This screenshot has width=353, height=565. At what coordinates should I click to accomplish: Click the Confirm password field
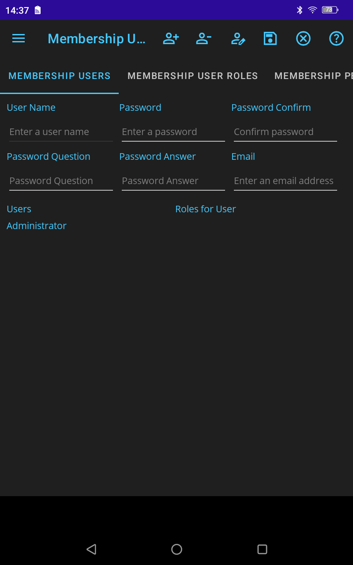[285, 132]
